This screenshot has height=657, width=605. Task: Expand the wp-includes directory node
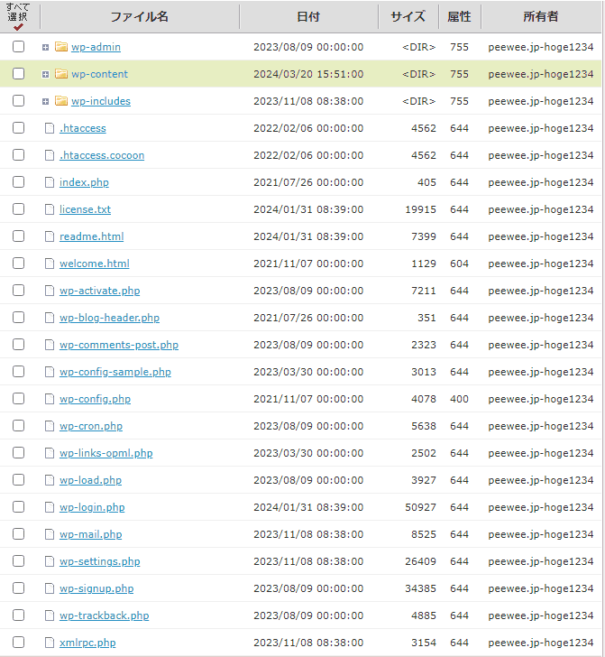tap(45, 101)
